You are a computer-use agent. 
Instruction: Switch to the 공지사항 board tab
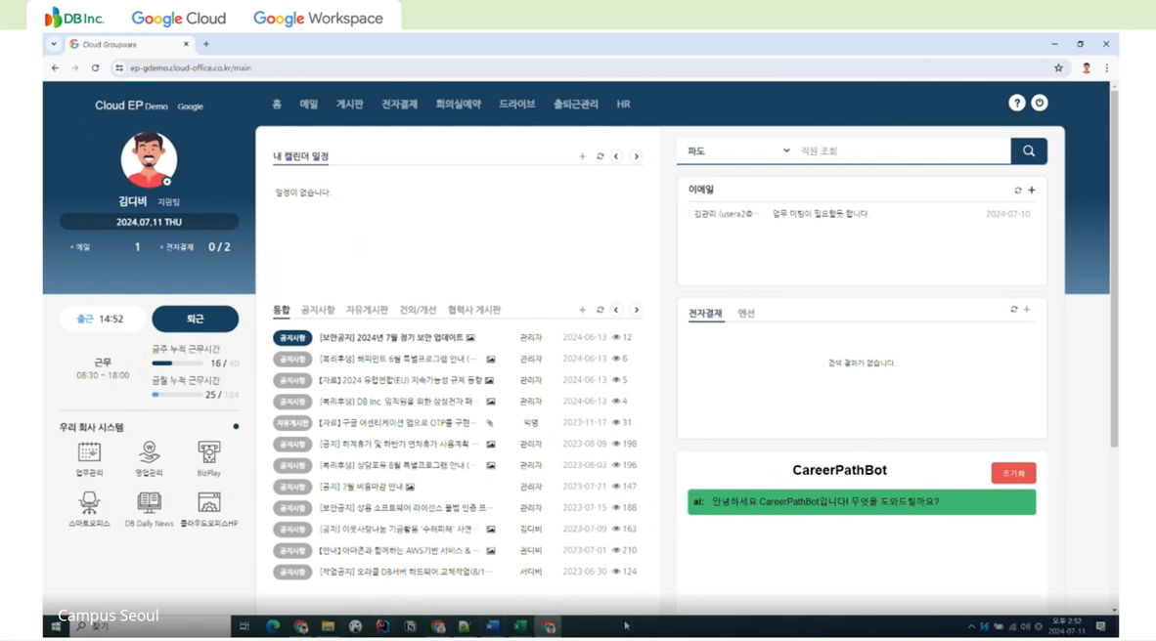(318, 310)
